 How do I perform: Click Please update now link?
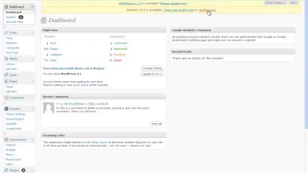[173, 3]
